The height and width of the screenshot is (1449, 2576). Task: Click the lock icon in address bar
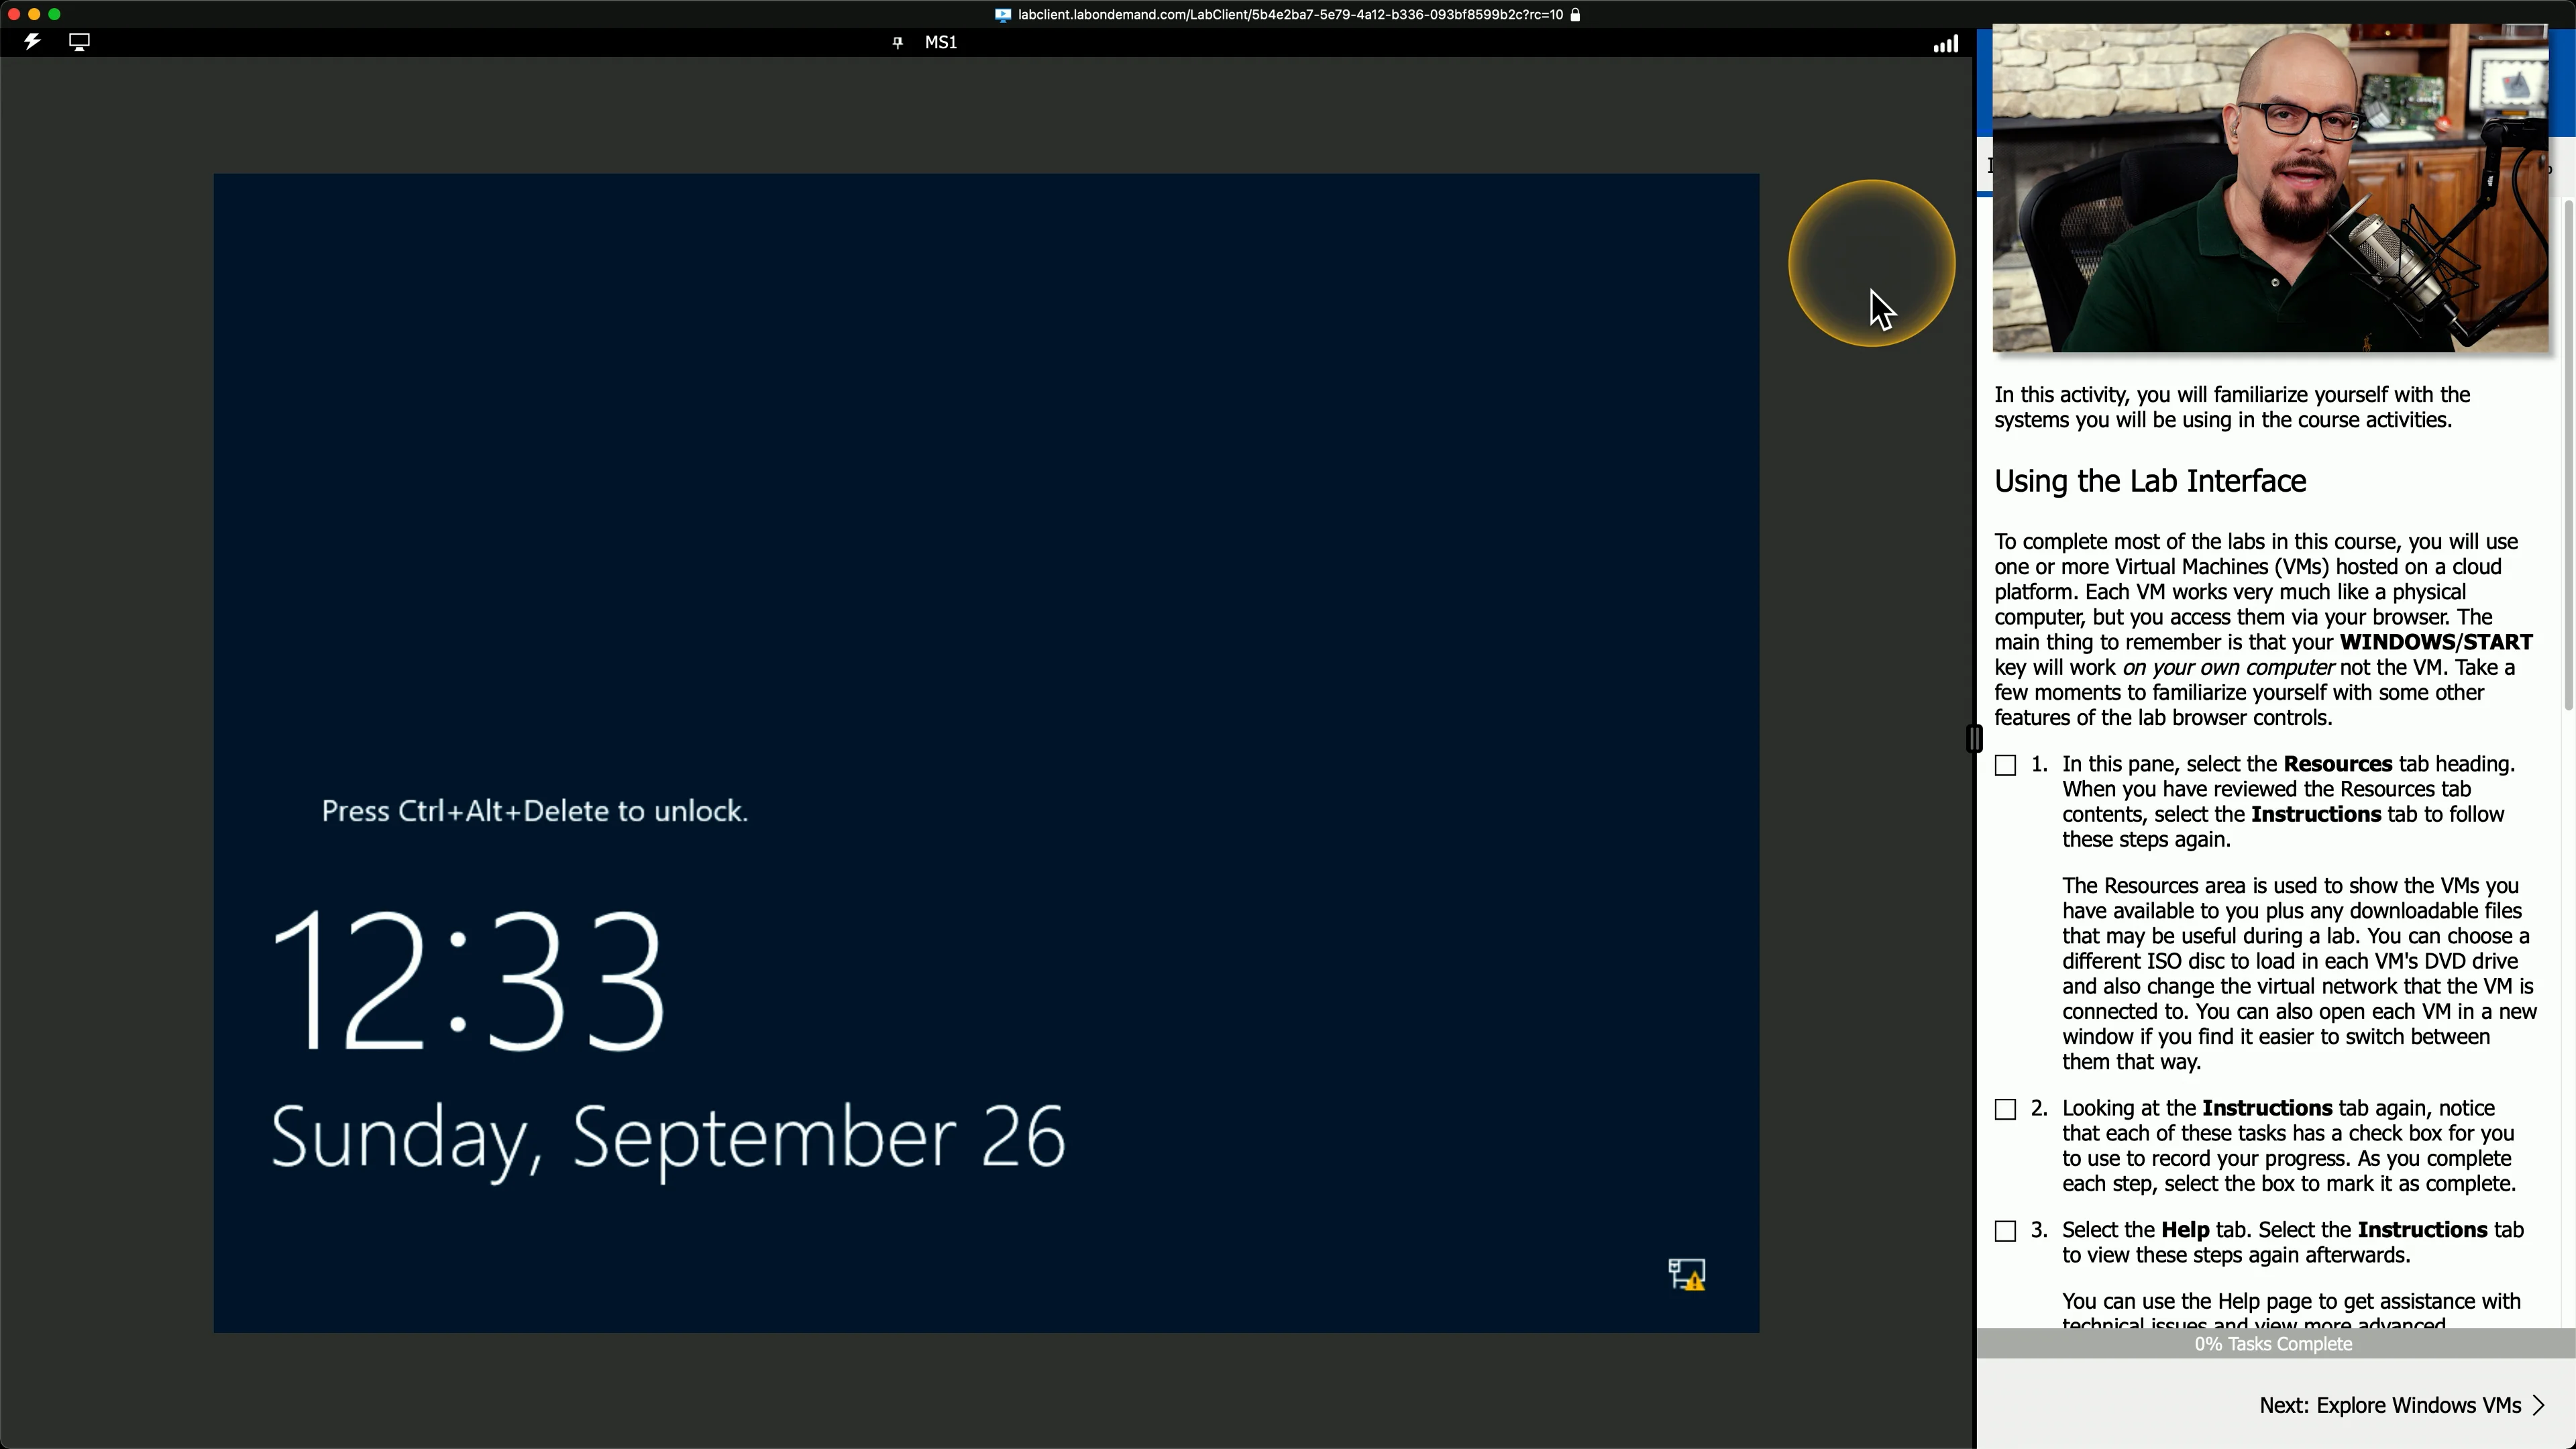[x=1575, y=15]
